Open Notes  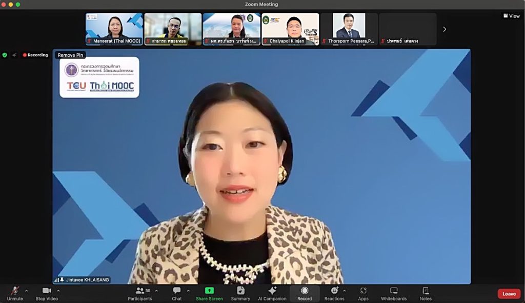tap(426, 294)
